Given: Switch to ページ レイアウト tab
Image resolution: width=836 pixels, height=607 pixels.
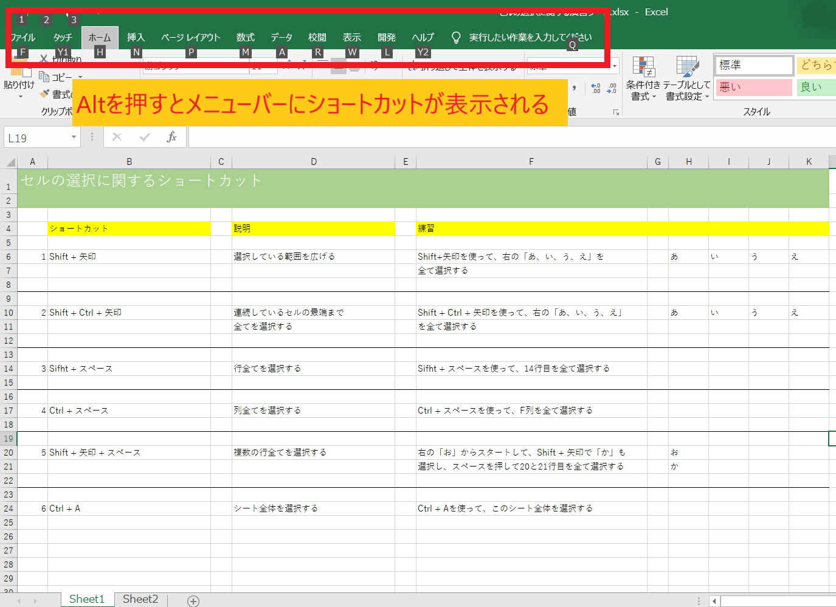Looking at the screenshot, I should 190,38.
